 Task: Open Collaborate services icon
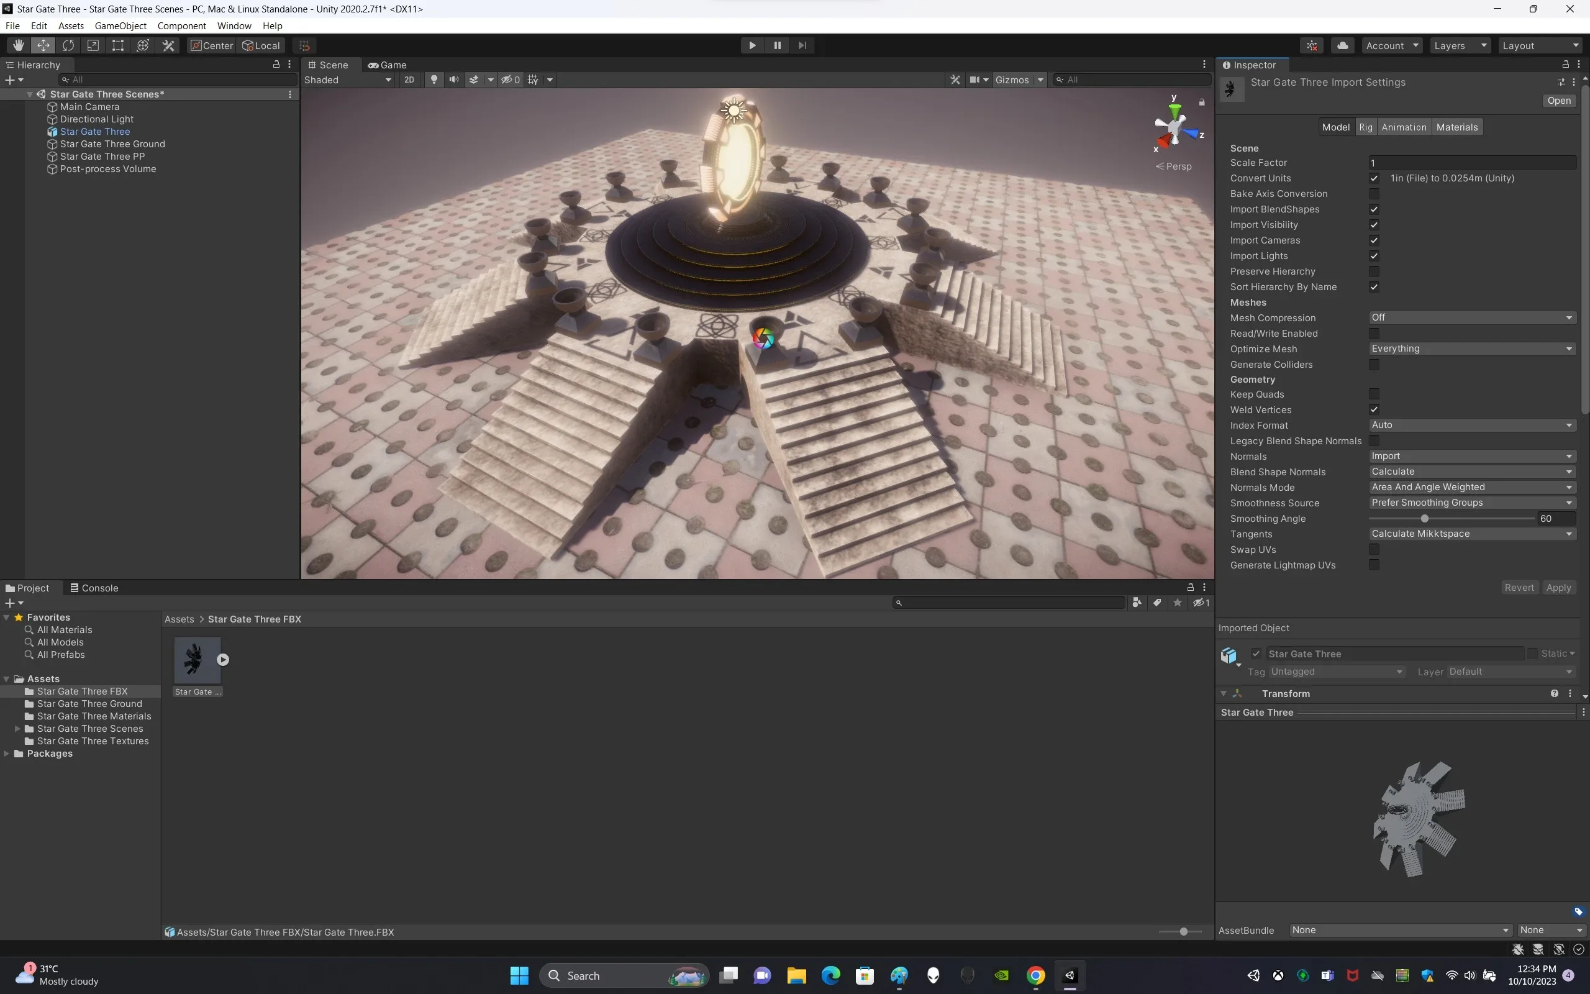coord(1312,45)
